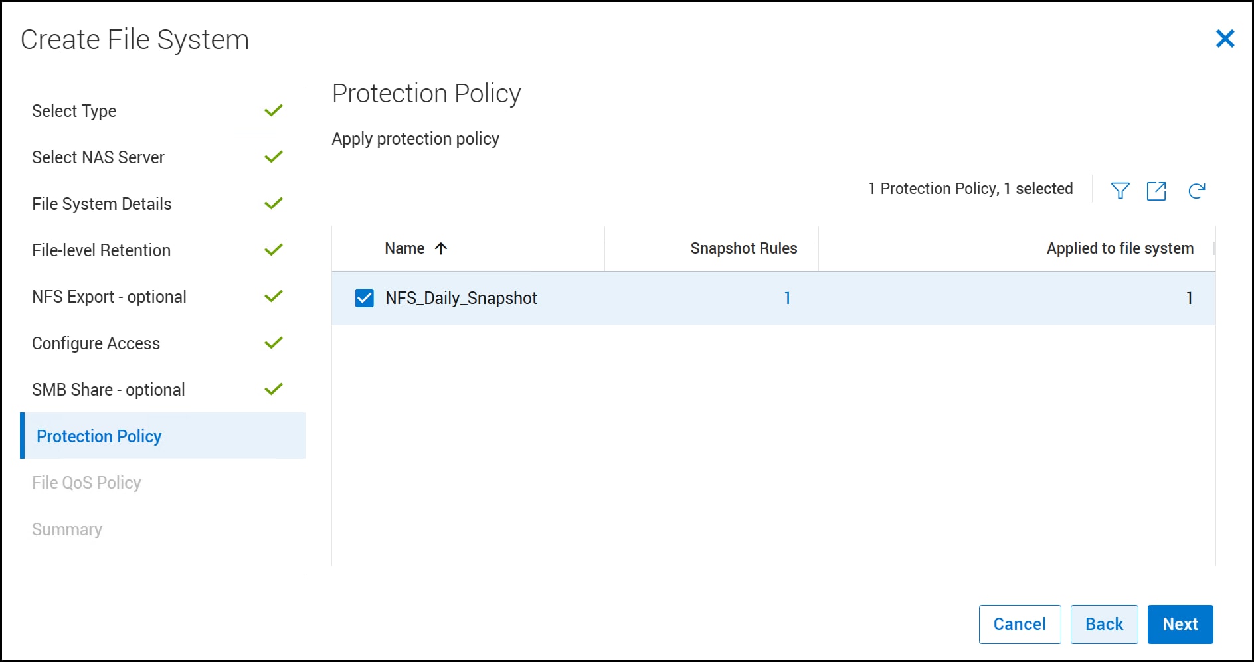Viewport: 1254px width, 662px height.
Task: Click the Cancel button
Action: click(x=1020, y=624)
